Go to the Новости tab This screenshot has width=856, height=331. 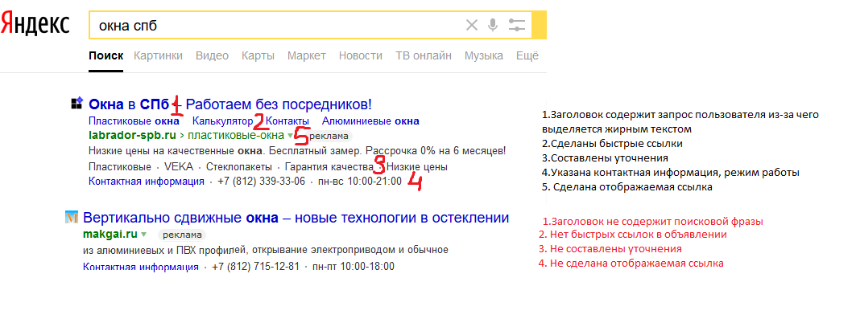[x=360, y=55]
